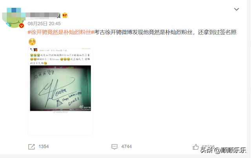The width and height of the screenshot is (251, 158).
Task: Click the gold crown membership badge
Action: pyautogui.click(x=65, y=15)
